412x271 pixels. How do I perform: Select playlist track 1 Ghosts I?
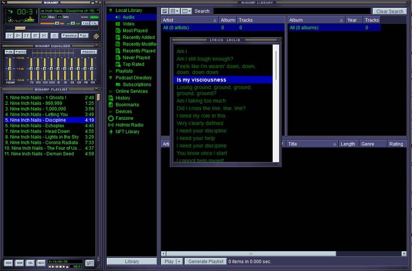pos(49,97)
